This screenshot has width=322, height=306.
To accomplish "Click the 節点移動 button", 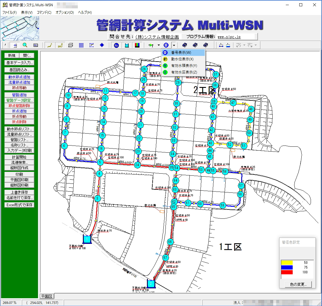I will 19,88.
